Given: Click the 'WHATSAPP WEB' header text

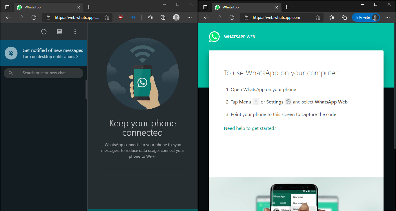Looking at the screenshot, I should (x=239, y=37).
